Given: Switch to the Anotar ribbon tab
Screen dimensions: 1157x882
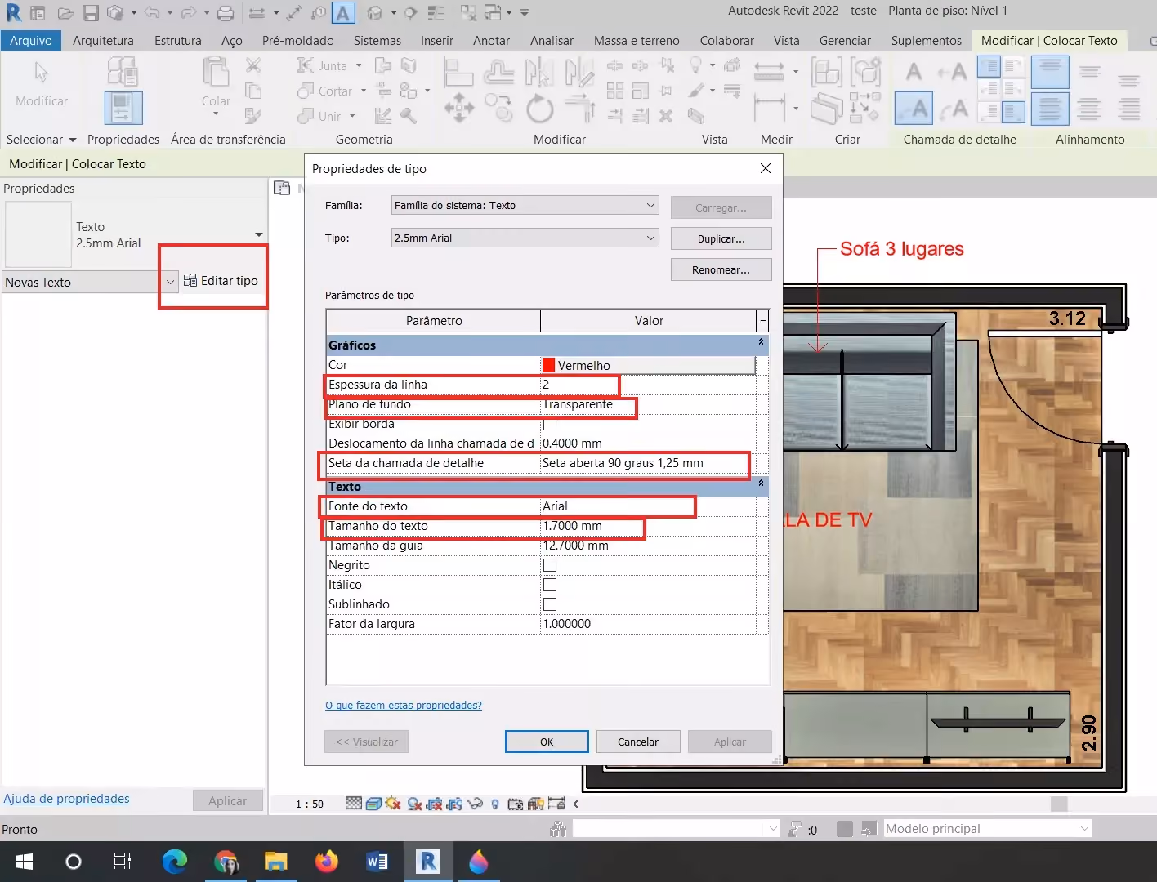Looking at the screenshot, I should tap(491, 40).
